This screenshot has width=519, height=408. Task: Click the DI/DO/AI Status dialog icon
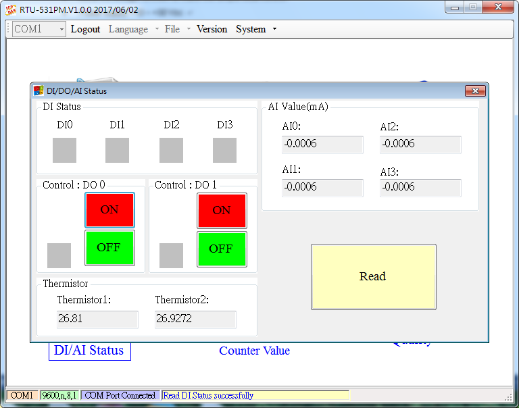point(39,91)
